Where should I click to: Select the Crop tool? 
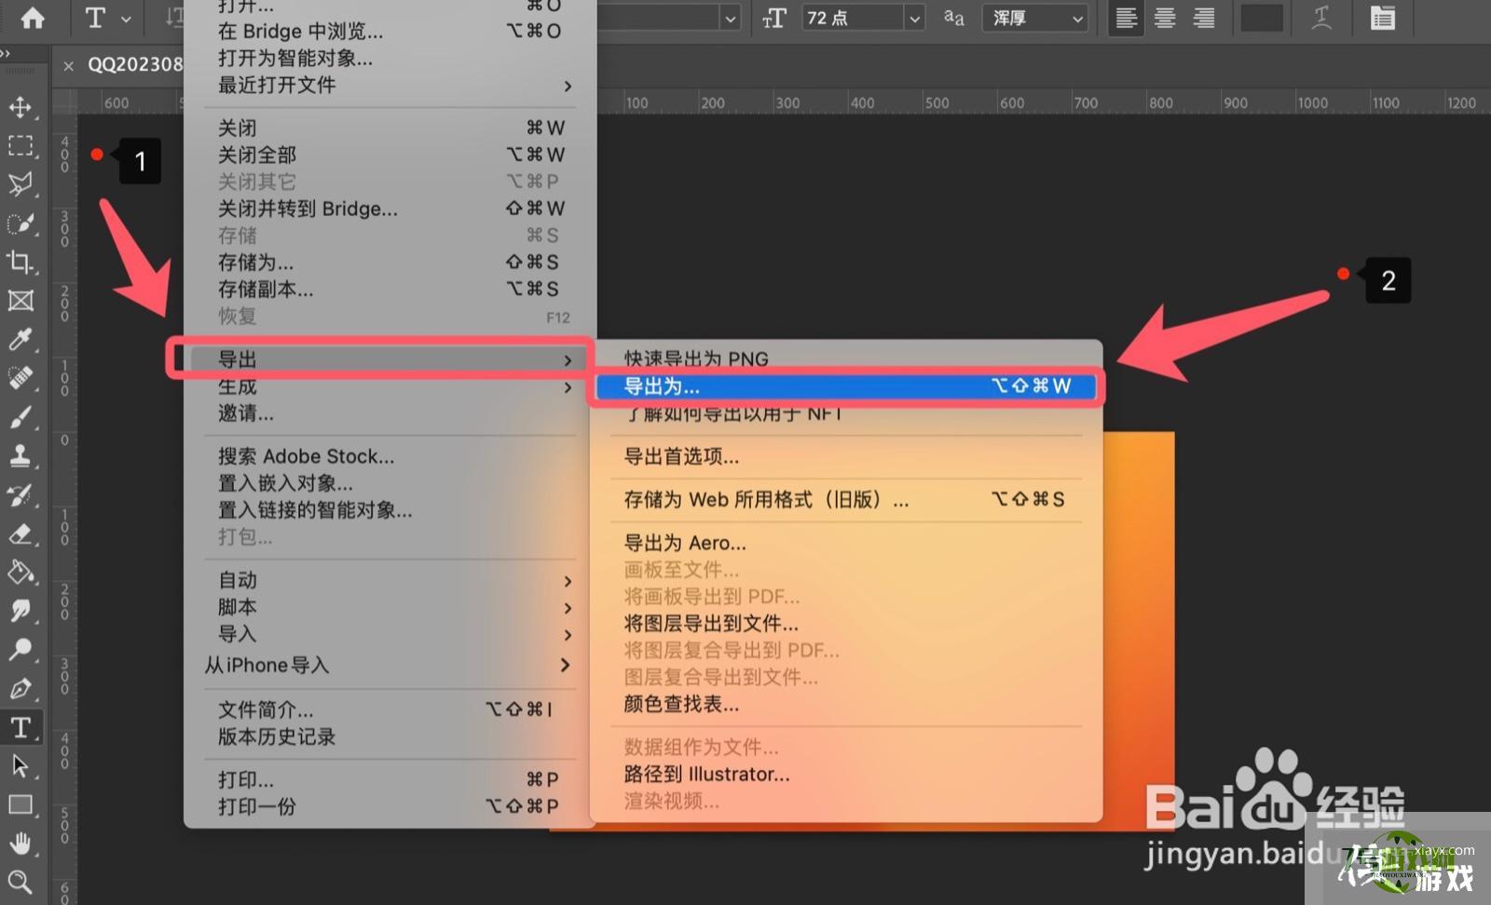coord(21,262)
